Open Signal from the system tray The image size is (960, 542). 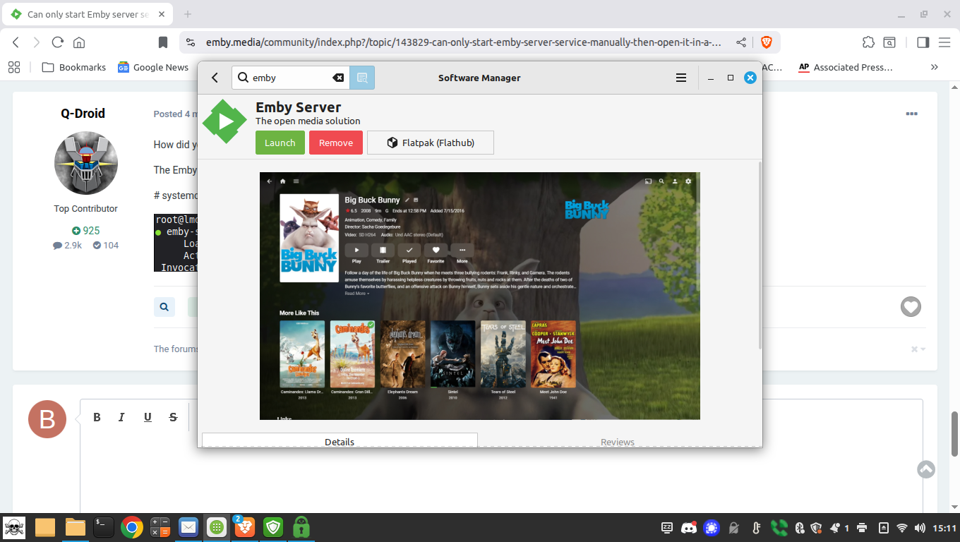(x=711, y=527)
